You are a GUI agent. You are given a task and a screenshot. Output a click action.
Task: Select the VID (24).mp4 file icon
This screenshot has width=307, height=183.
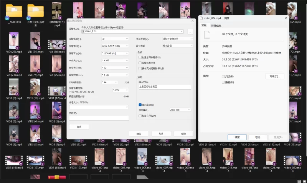[35, 41]
